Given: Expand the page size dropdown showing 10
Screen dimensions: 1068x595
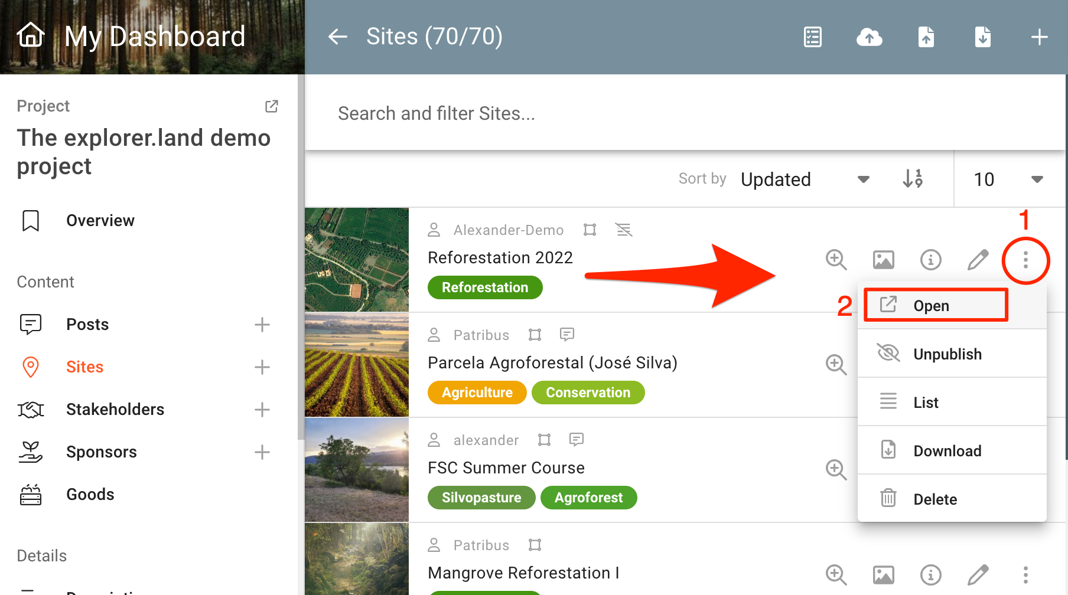Looking at the screenshot, I should (1008, 179).
